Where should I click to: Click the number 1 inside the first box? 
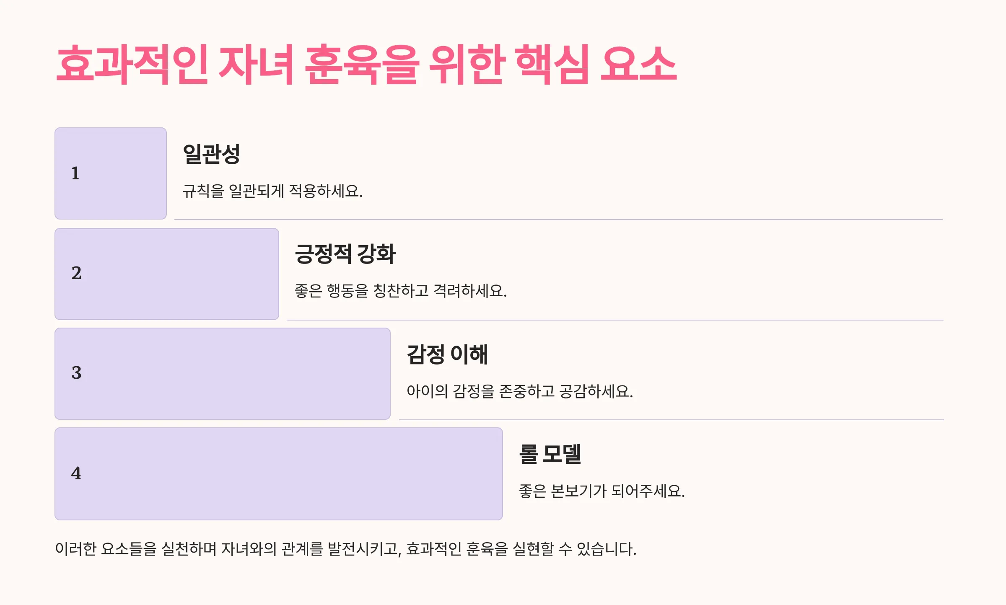coord(75,173)
